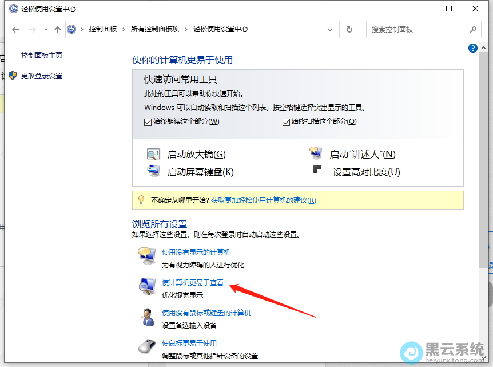This screenshot has height=367, width=493.
Task: Toggle the 始终朗读这个部分(W) checkbox
Action: coord(148,122)
